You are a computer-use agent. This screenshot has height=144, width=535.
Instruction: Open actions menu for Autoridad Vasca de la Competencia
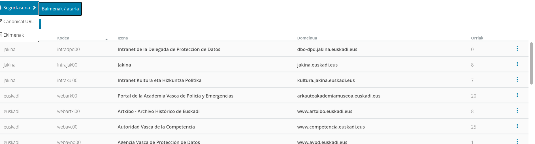(517, 126)
